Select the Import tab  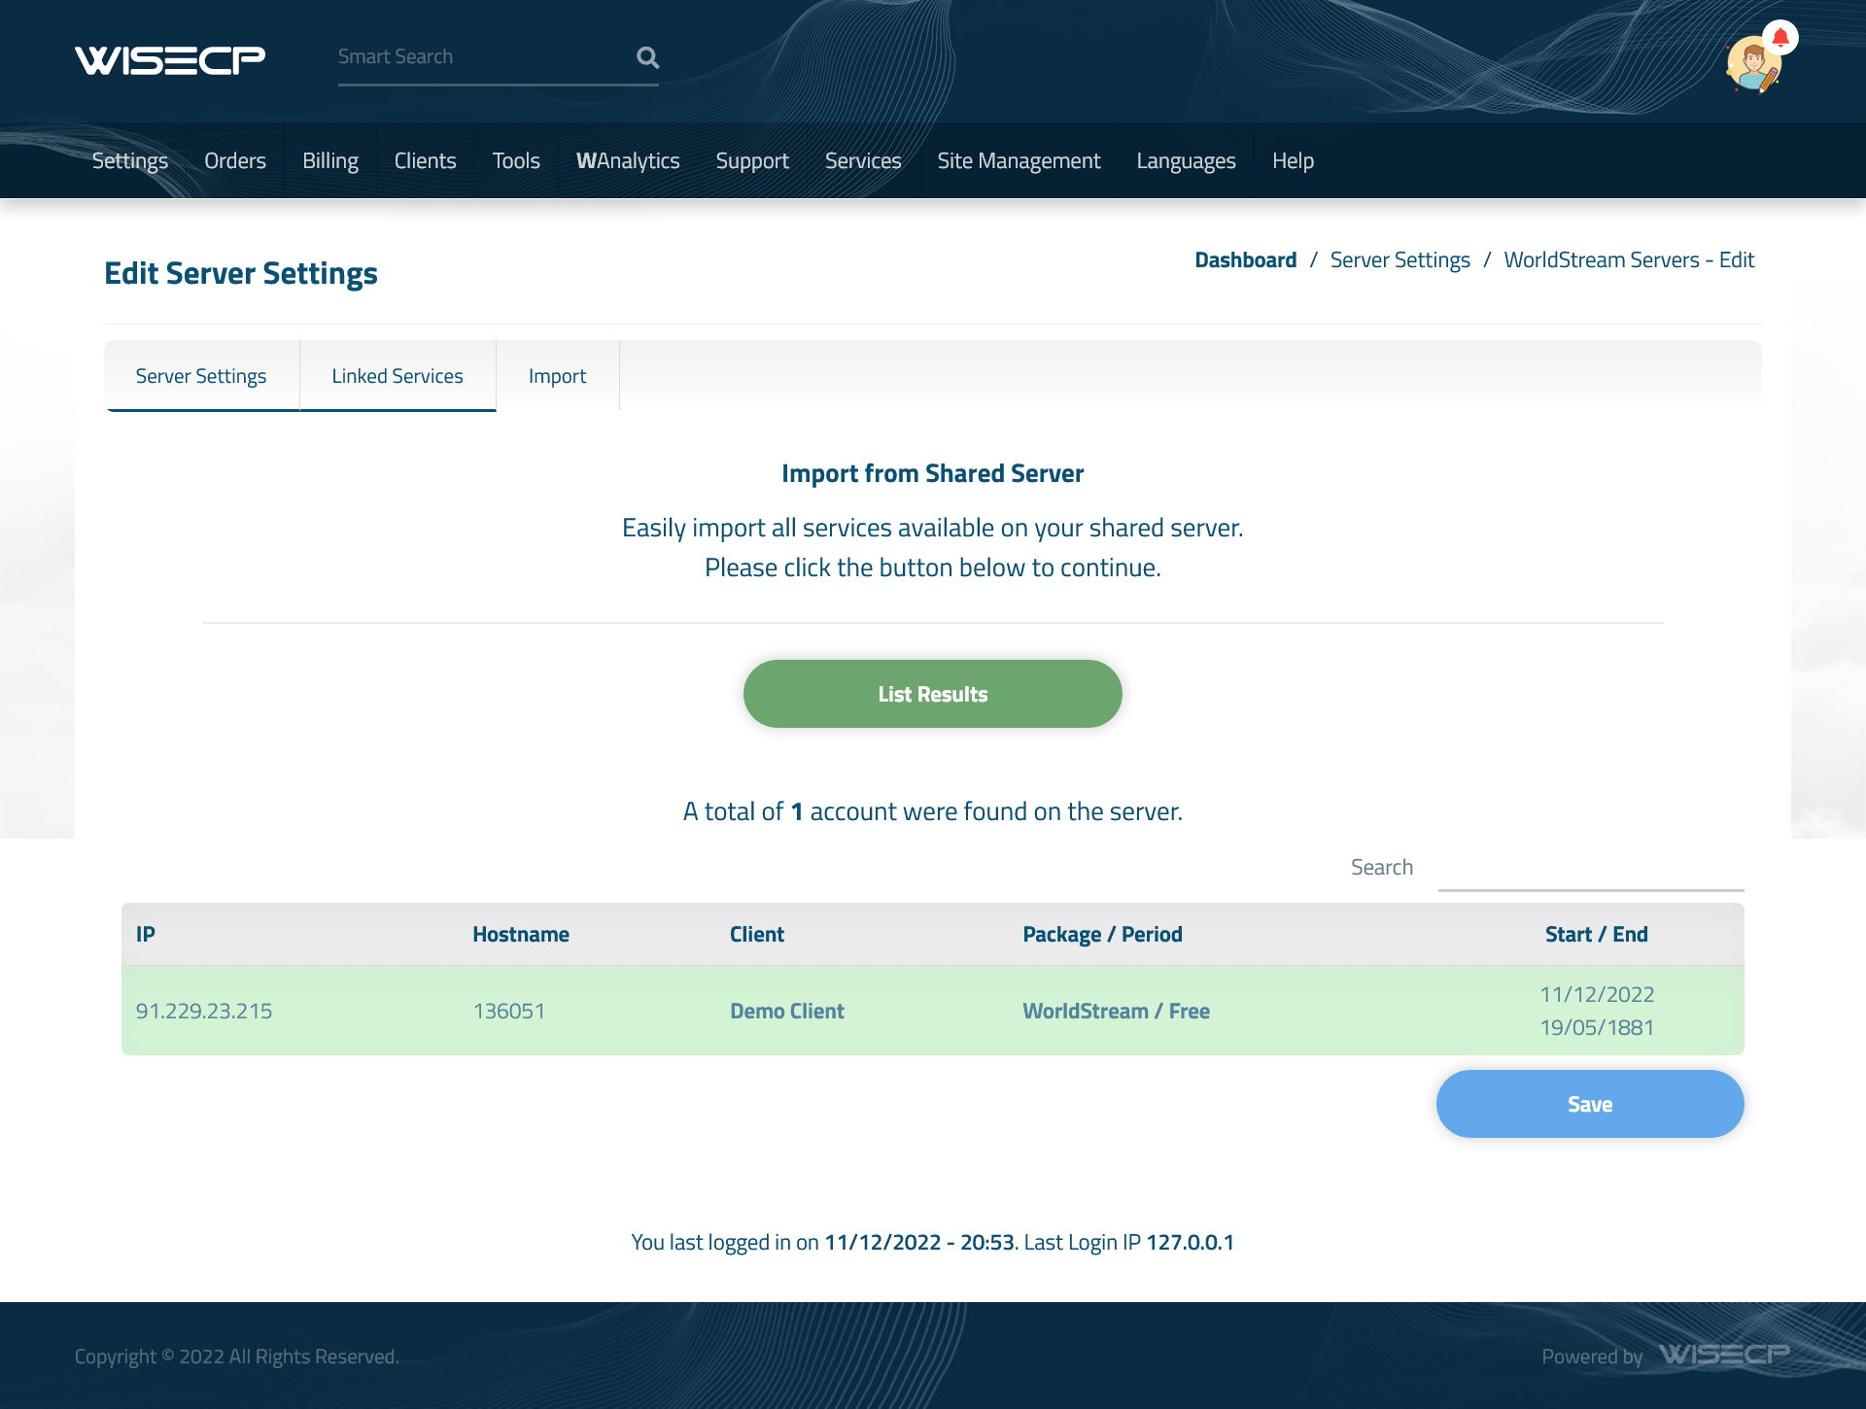tap(558, 374)
